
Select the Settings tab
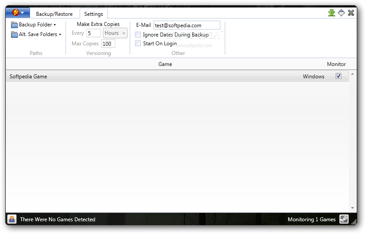point(94,14)
